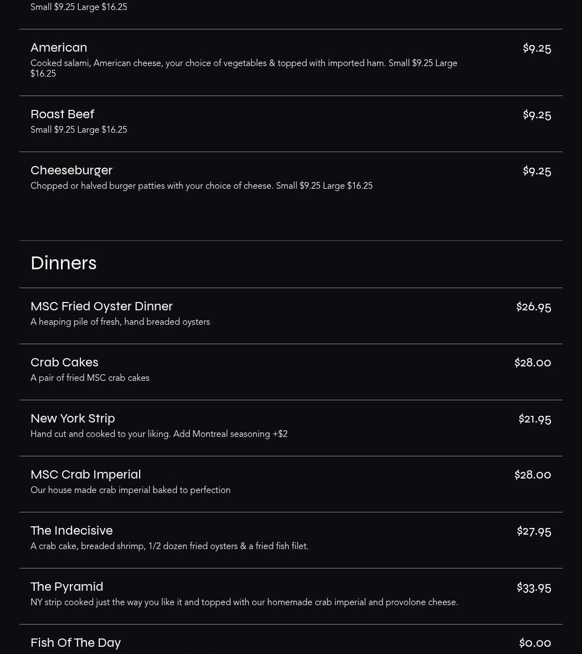Click the Crab Cakes item

pos(290,372)
